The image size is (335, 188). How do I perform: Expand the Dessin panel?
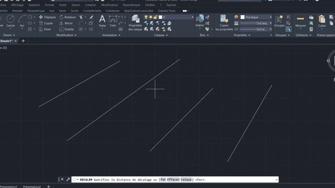9,35
